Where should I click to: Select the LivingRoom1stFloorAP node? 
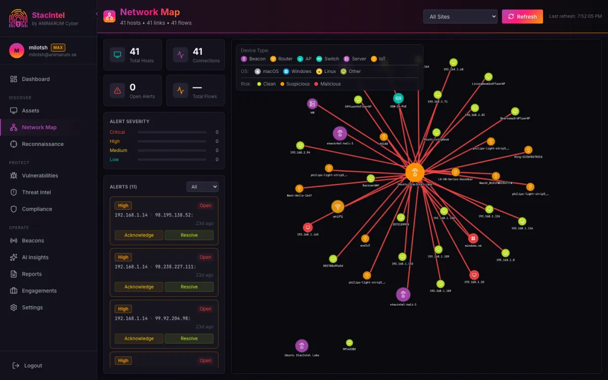tap(488, 77)
